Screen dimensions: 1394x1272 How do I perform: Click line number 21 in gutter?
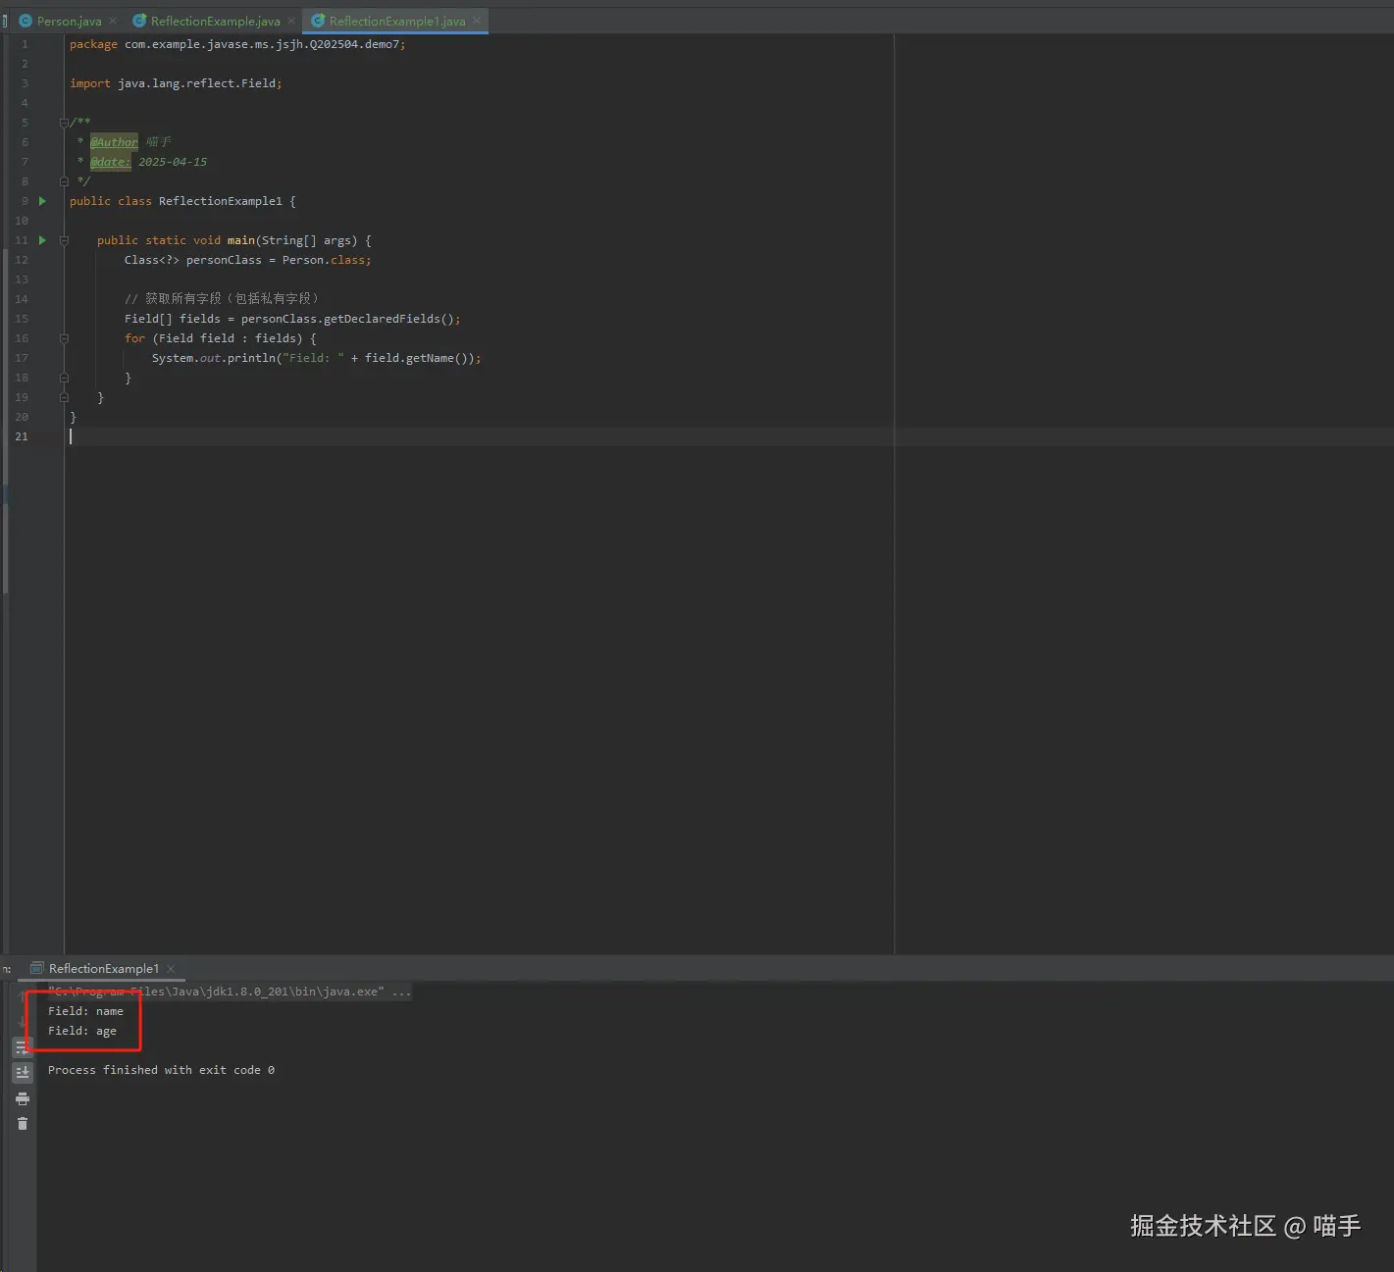click(22, 436)
